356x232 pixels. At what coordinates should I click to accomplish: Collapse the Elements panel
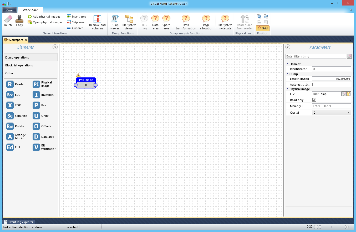(x=55, y=47)
